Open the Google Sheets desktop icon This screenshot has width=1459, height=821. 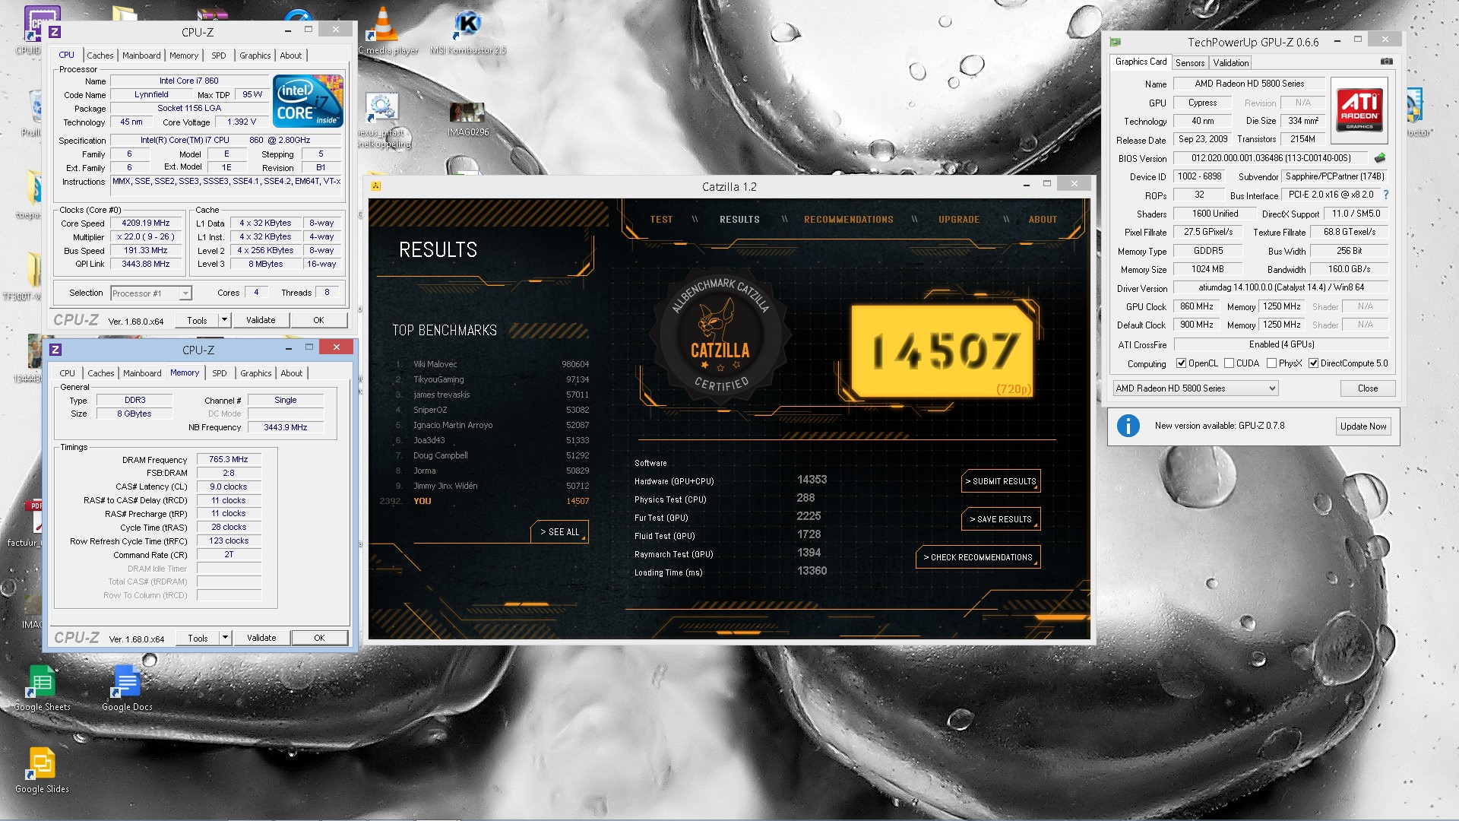43,688
